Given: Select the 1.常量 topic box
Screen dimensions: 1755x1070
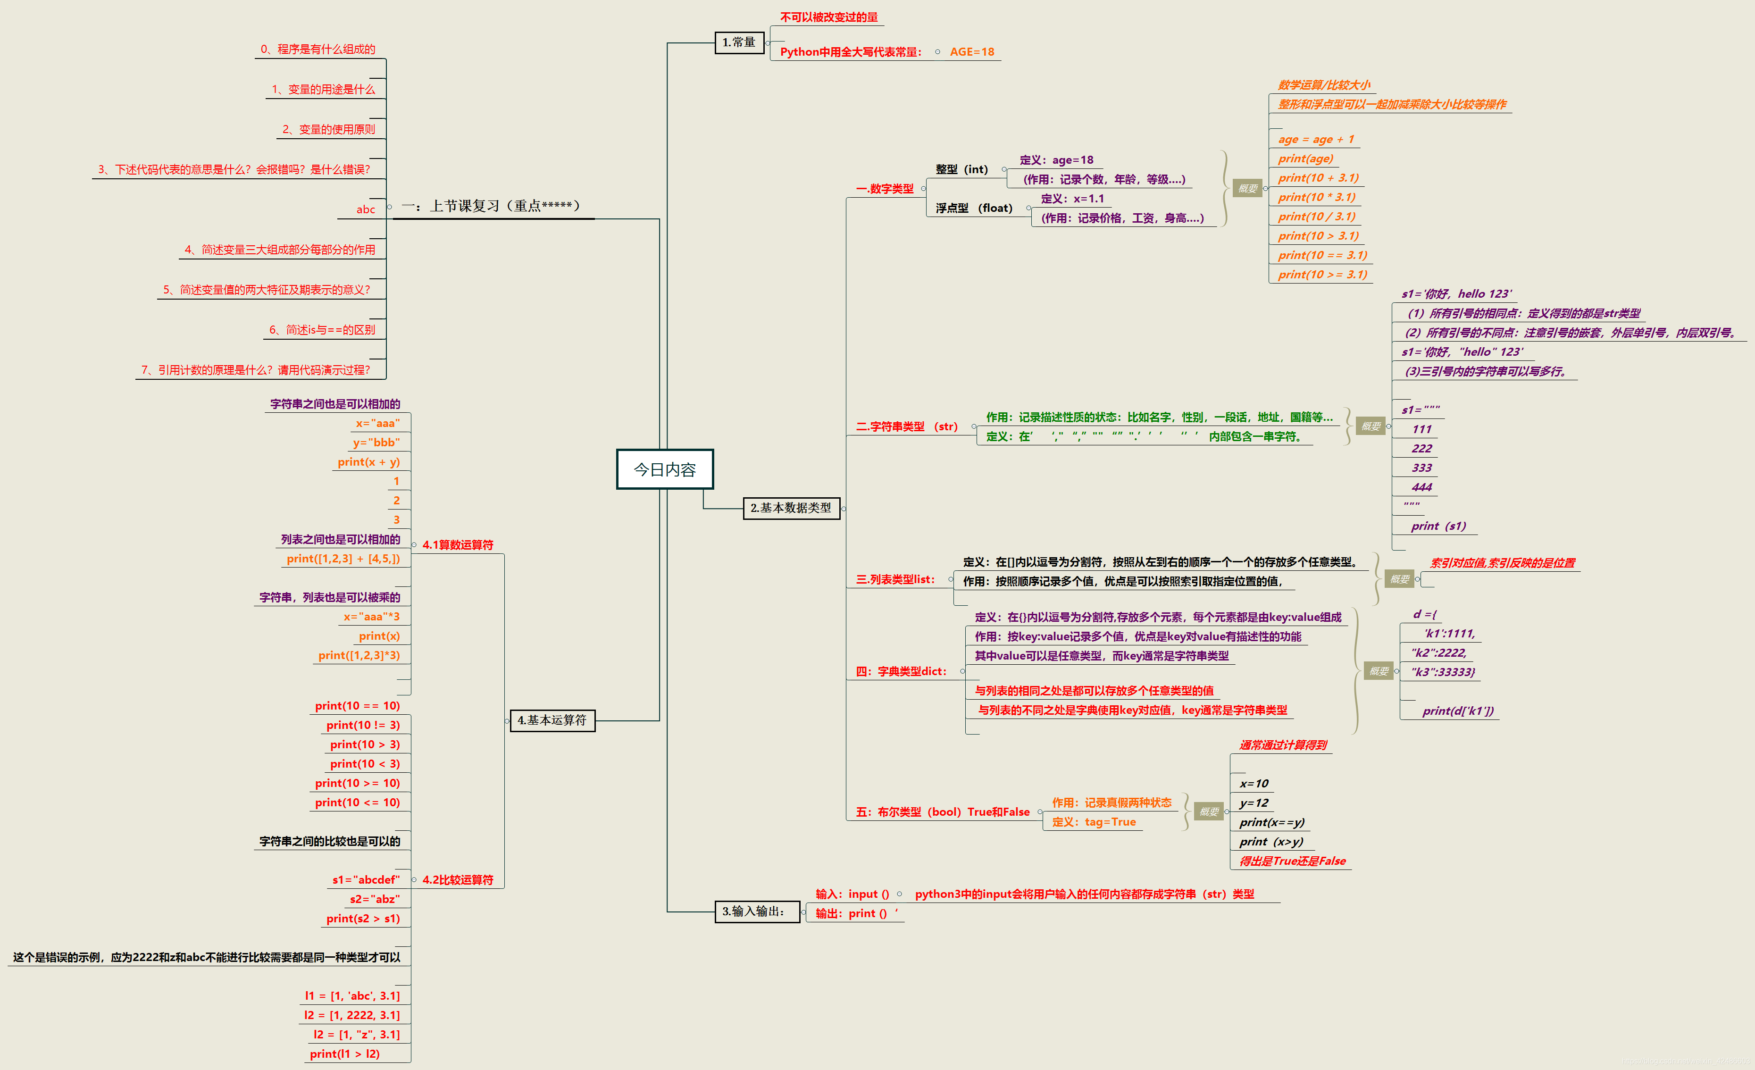Looking at the screenshot, I should pyautogui.click(x=739, y=42).
